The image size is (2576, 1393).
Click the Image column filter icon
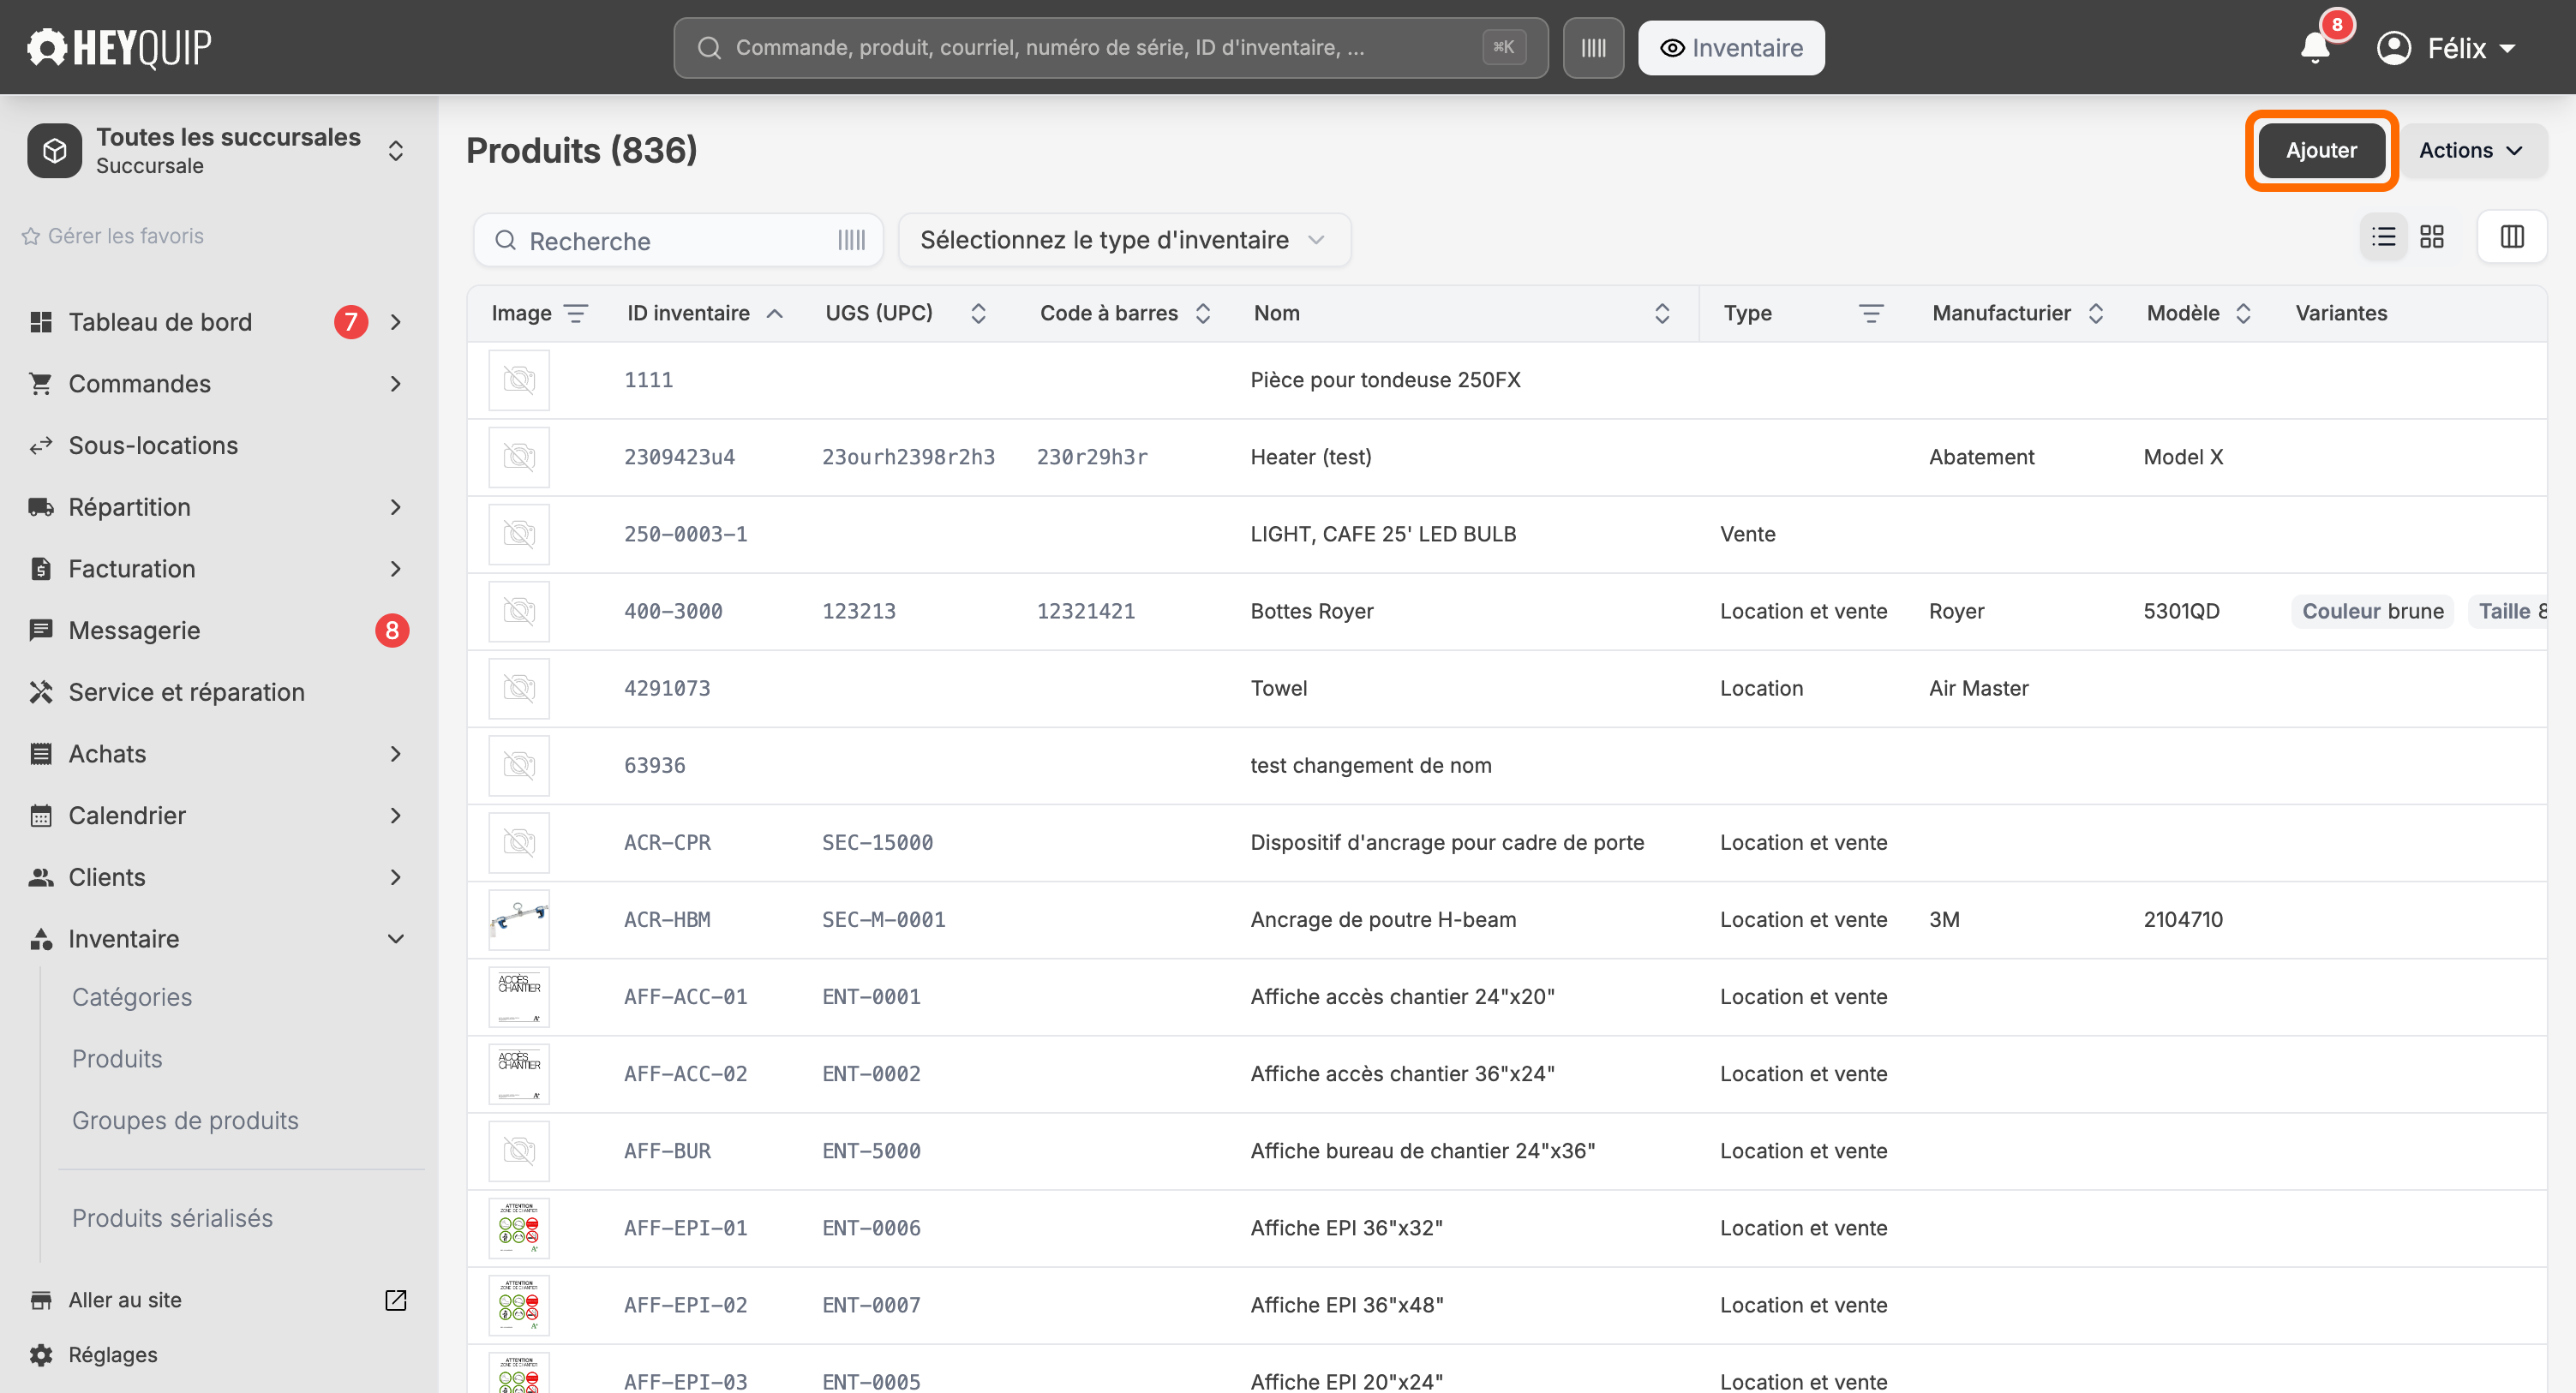pyautogui.click(x=576, y=313)
